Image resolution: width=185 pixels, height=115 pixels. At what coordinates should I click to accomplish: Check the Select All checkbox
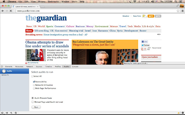tap(32, 76)
